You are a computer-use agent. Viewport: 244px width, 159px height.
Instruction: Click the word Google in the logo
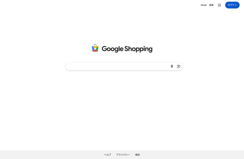coord(113,49)
